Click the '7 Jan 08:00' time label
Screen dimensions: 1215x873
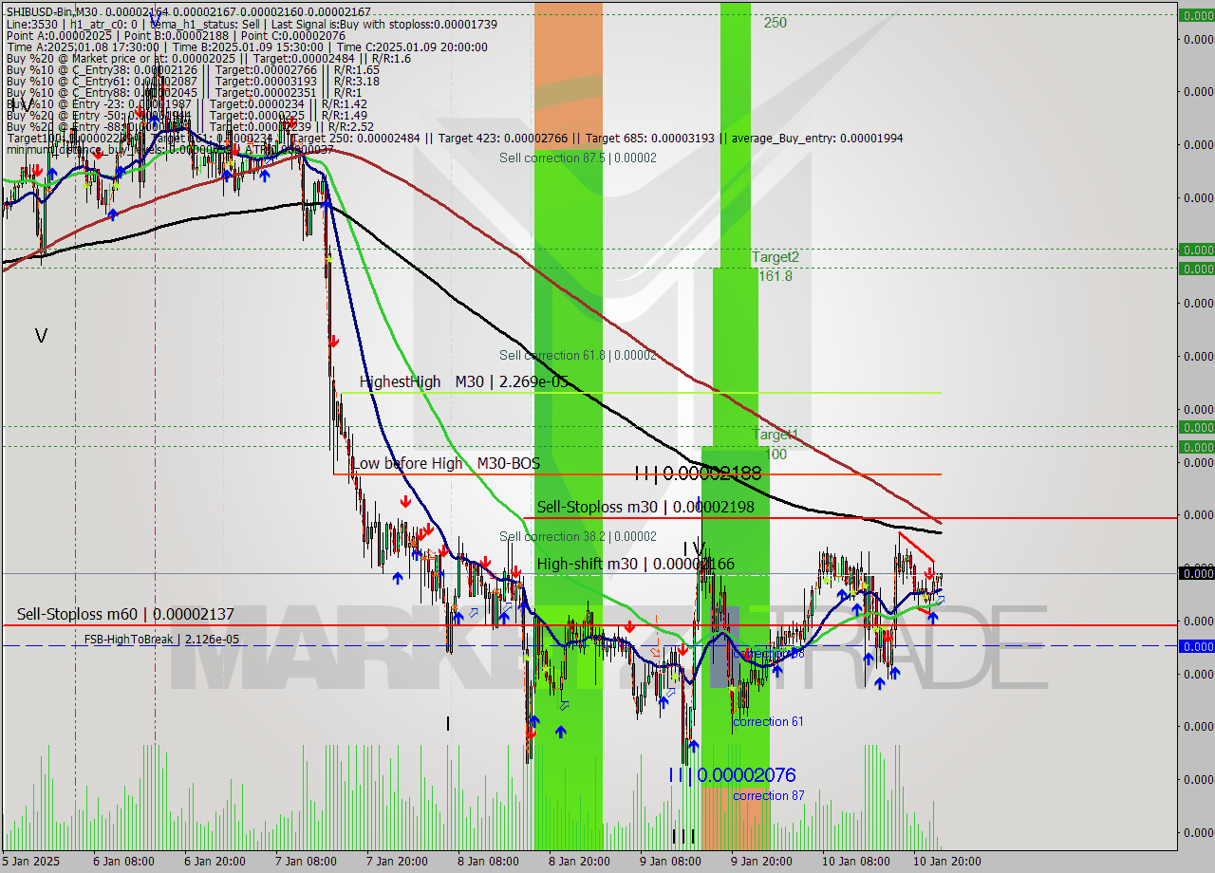[305, 862]
